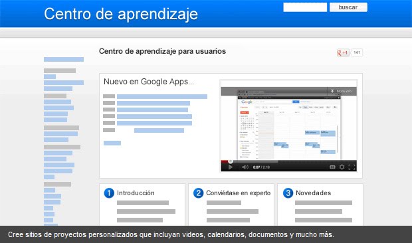Play the Google Apps video

click(231, 167)
